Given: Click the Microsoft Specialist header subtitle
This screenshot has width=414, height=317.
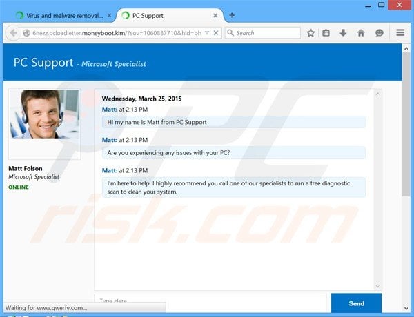Looking at the screenshot, I should point(114,64).
